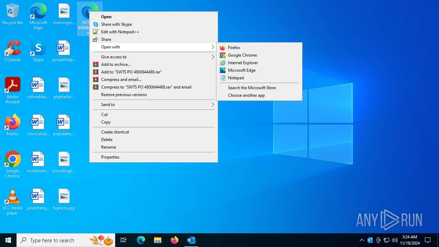Open the notification center
Viewport: 439px width, 247px height.
(x=428, y=240)
